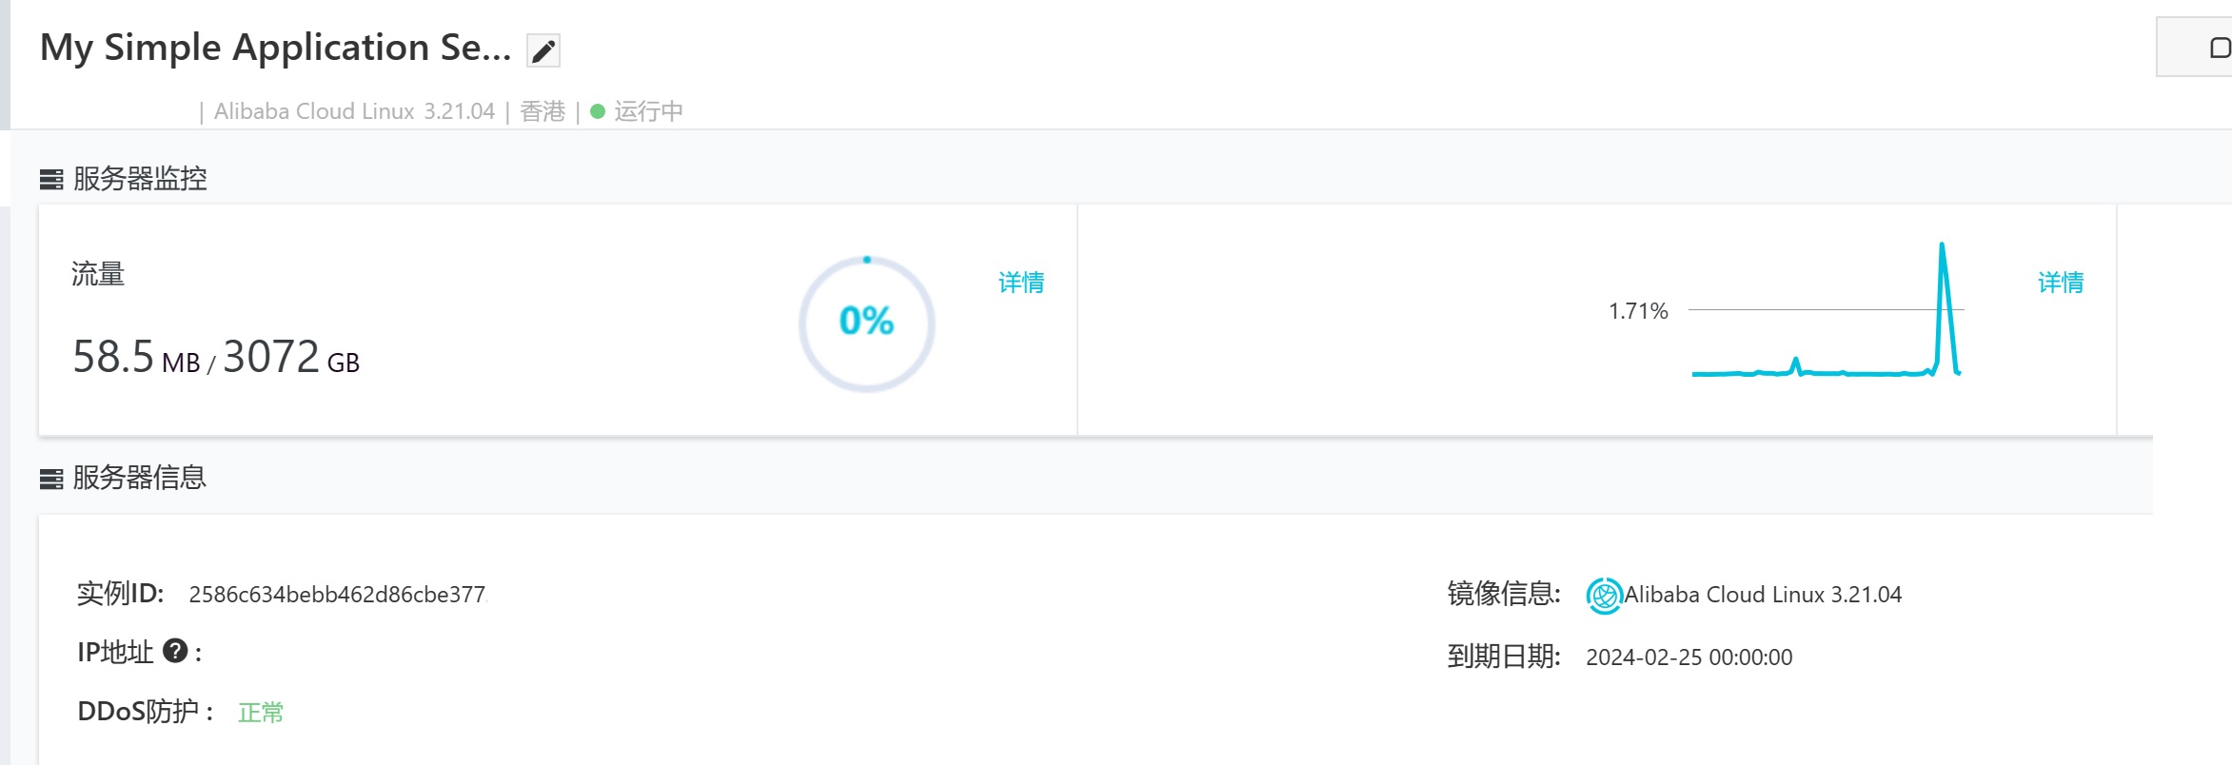Click the 香港 region label in header
Viewport: 2232px width, 765px height.
pyautogui.click(x=543, y=111)
